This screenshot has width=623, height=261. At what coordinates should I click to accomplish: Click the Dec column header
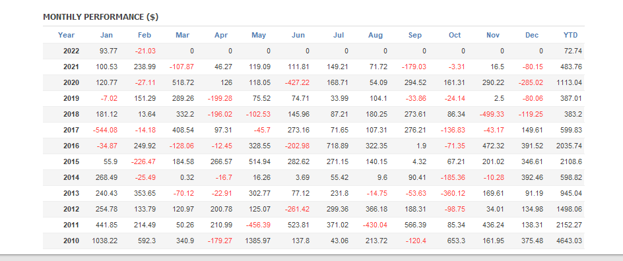(532, 35)
